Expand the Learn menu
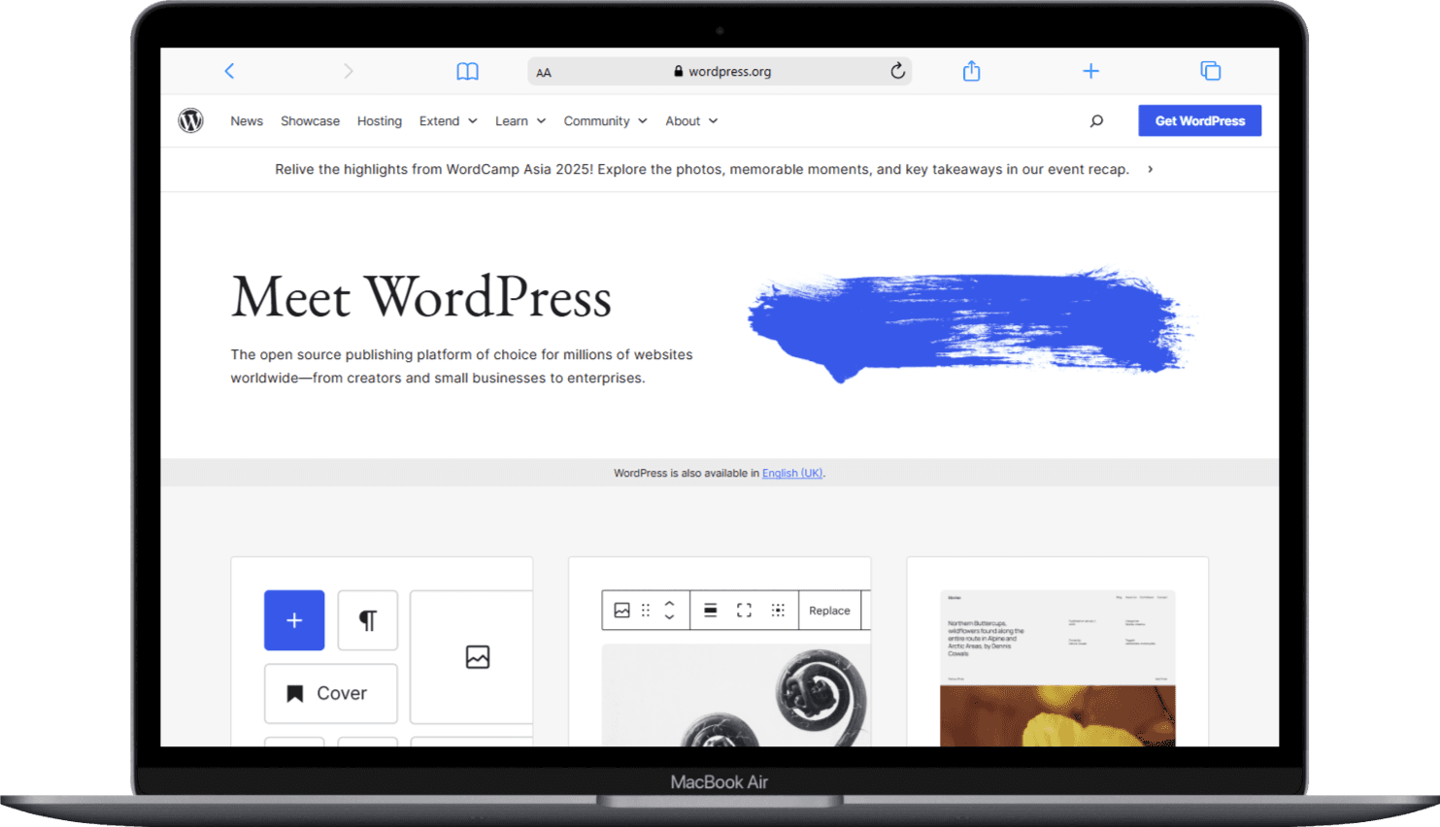This screenshot has height=827, width=1440. click(x=520, y=121)
